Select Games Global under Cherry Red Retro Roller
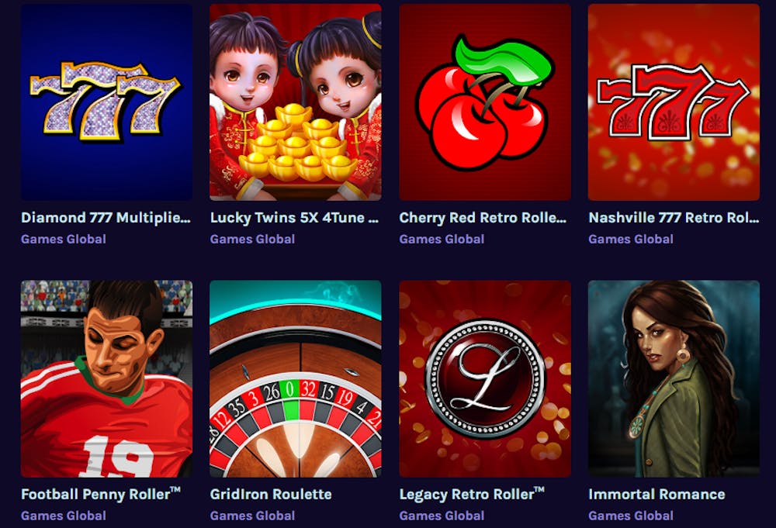This screenshot has height=528, width=776. coord(442,240)
